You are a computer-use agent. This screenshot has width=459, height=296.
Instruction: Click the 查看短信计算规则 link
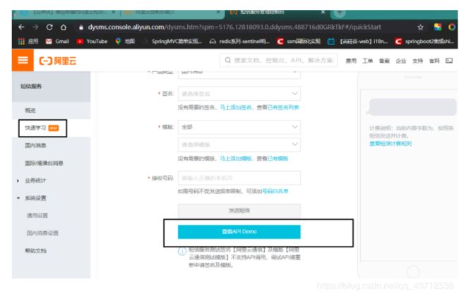391,144
